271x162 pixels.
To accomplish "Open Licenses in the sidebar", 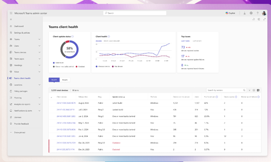I will point(17,117).
